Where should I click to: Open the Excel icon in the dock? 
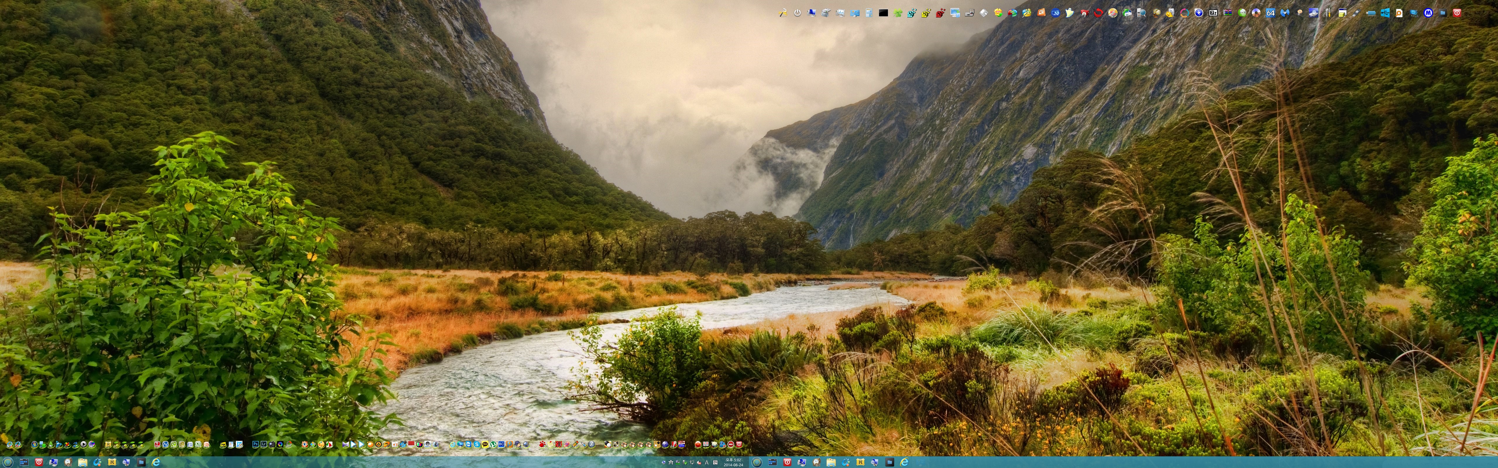tap(198, 444)
